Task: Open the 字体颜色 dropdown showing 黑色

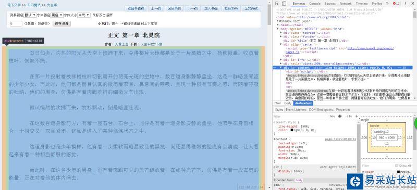Action: (x=57, y=15)
